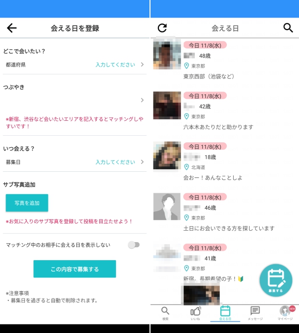The width and height of the screenshot is (299, 333).
Task: Open the メッセージ tab icon
Action: pyautogui.click(x=255, y=313)
